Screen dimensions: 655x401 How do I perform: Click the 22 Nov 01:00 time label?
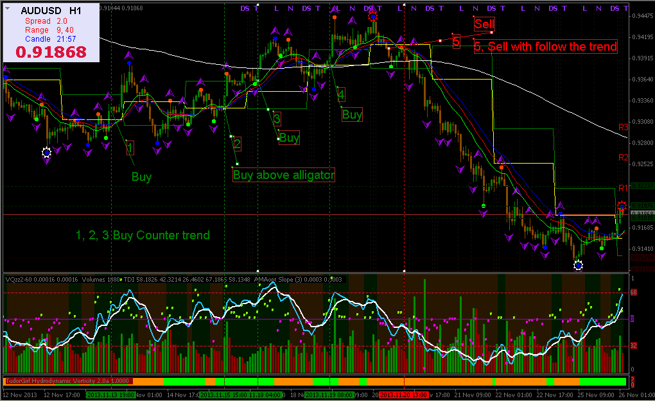click(x=514, y=395)
